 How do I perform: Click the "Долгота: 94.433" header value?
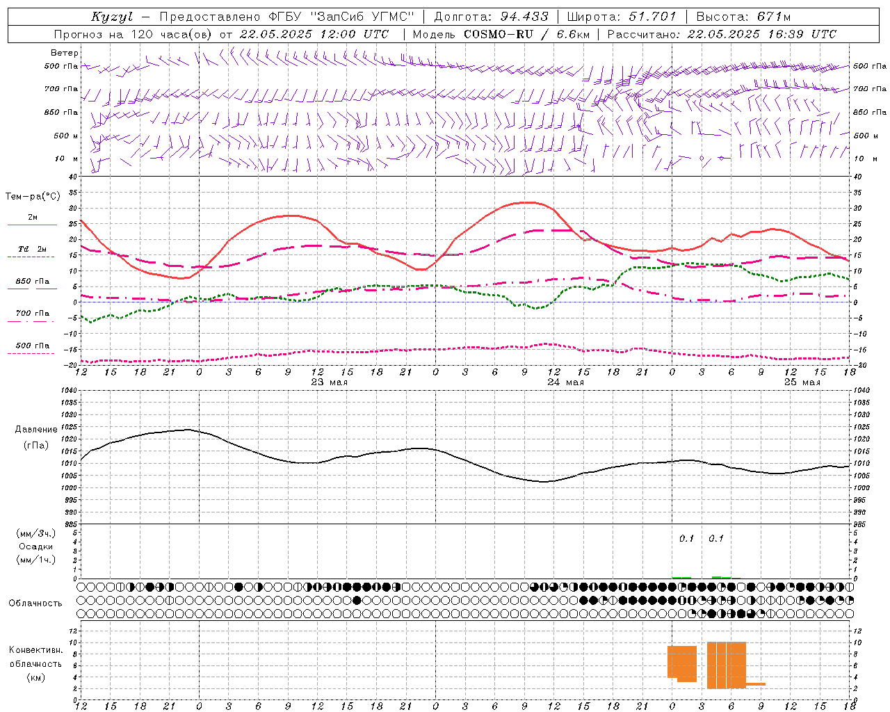[x=491, y=17]
